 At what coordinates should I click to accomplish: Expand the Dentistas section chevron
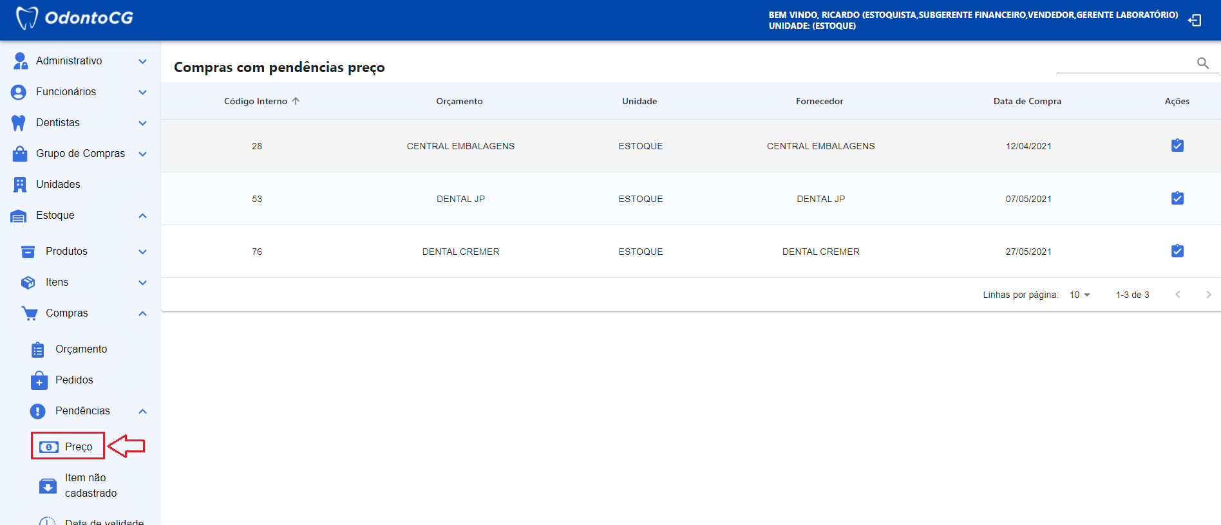pos(142,123)
